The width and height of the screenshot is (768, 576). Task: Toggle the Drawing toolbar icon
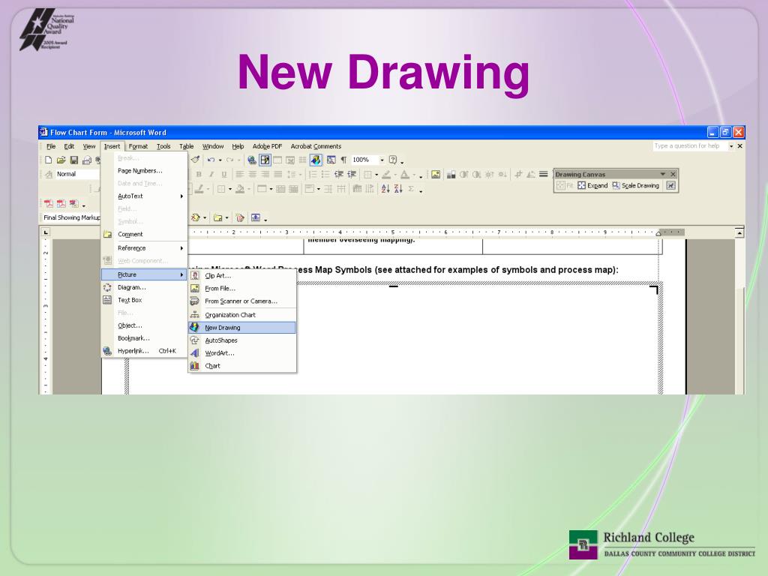click(316, 160)
